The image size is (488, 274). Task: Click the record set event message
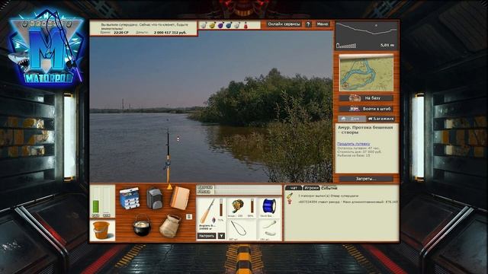[x=348, y=202]
